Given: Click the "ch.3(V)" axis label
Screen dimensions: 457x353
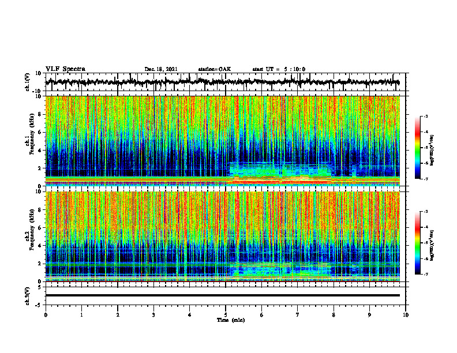Looking at the screenshot, I should coord(27,296).
